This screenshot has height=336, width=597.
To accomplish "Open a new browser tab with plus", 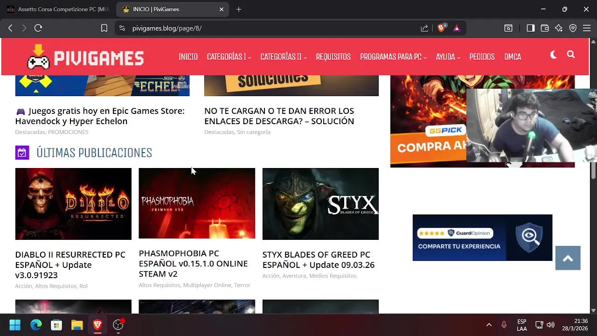I will pos(239,9).
